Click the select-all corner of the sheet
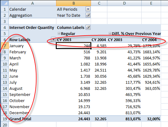 pyautogui.click(x=5, y=3)
